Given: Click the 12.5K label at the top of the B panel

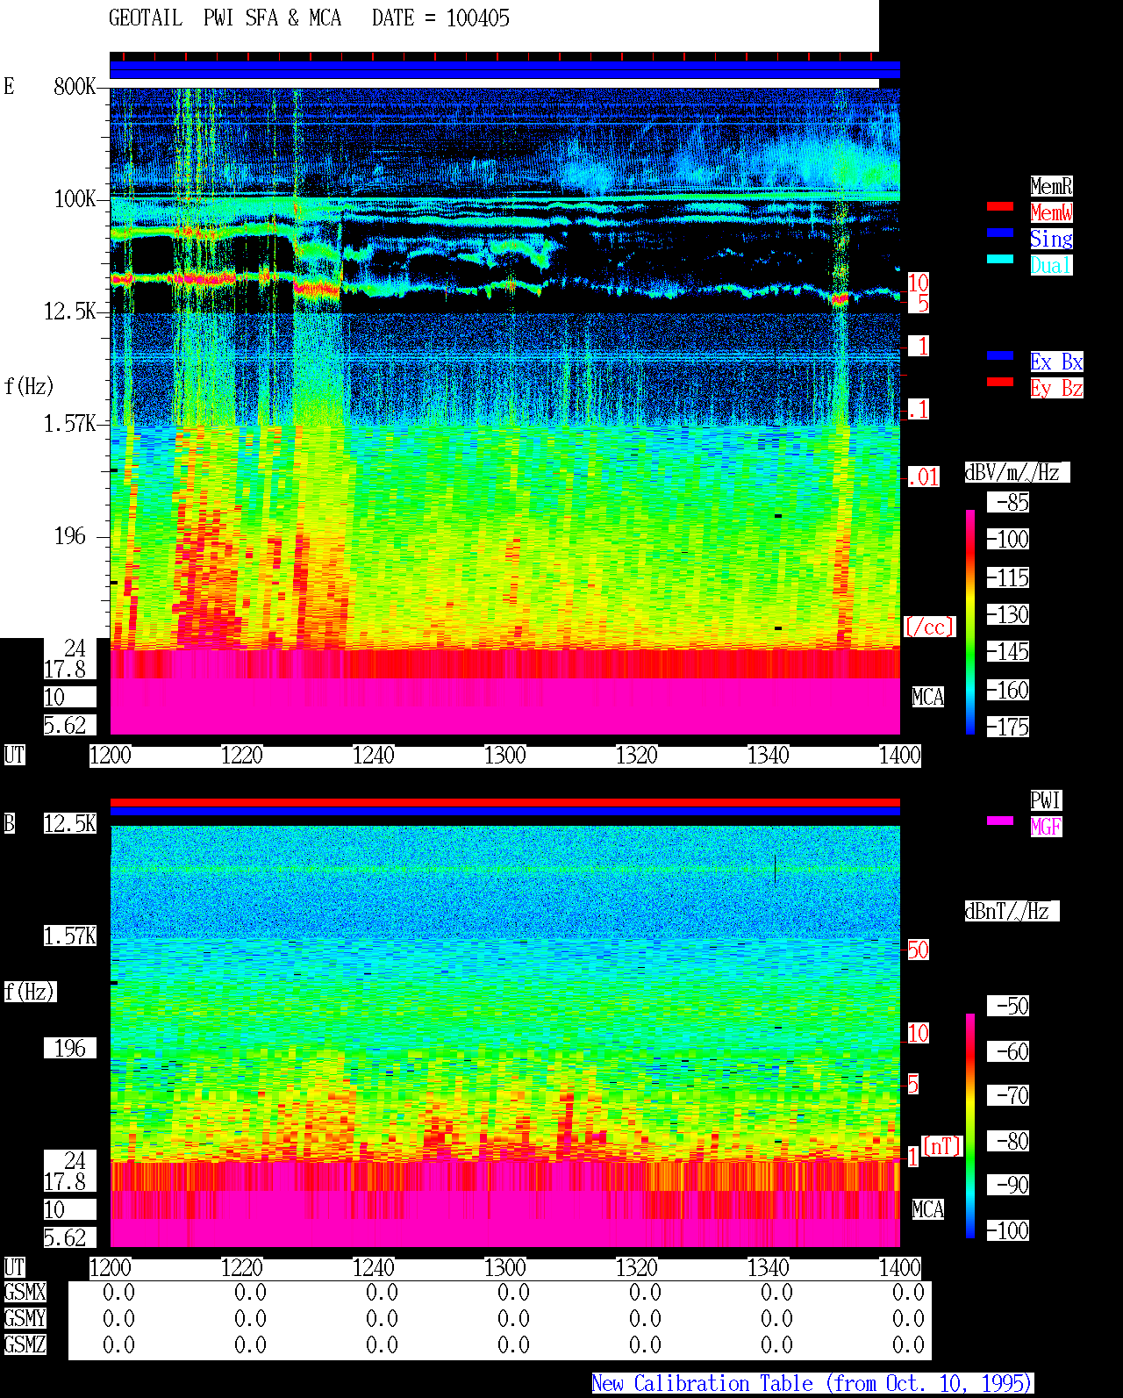Looking at the screenshot, I should [70, 823].
